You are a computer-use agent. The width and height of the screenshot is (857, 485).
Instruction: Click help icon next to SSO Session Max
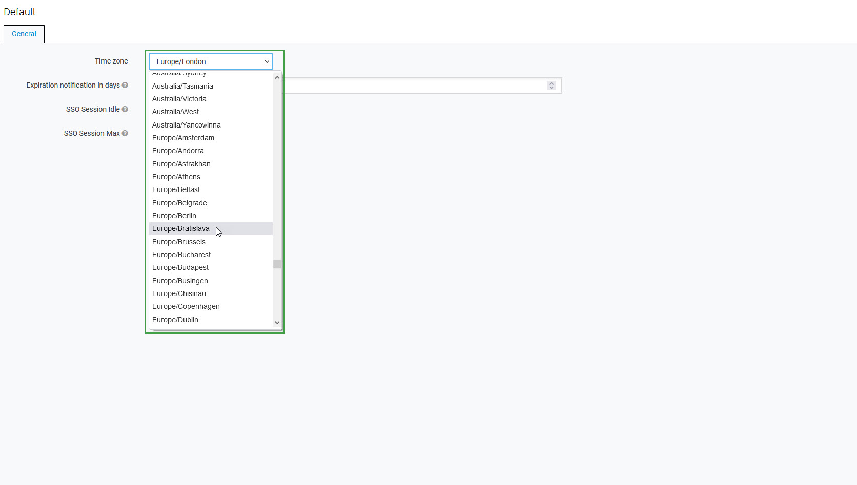[125, 134]
